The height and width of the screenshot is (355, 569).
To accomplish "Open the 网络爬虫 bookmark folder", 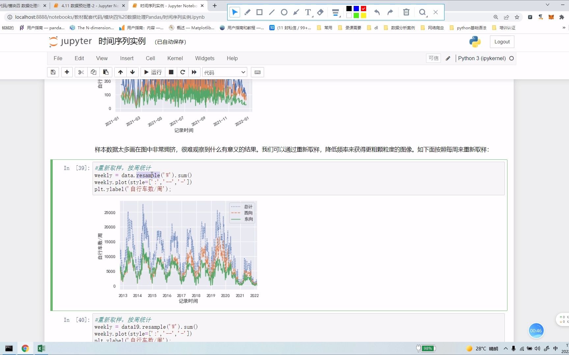I will 432,28.
